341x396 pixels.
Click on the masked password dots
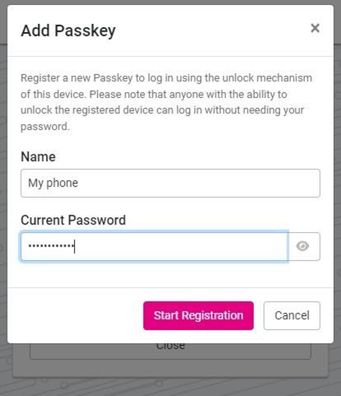pyautogui.click(x=51, y=245)
